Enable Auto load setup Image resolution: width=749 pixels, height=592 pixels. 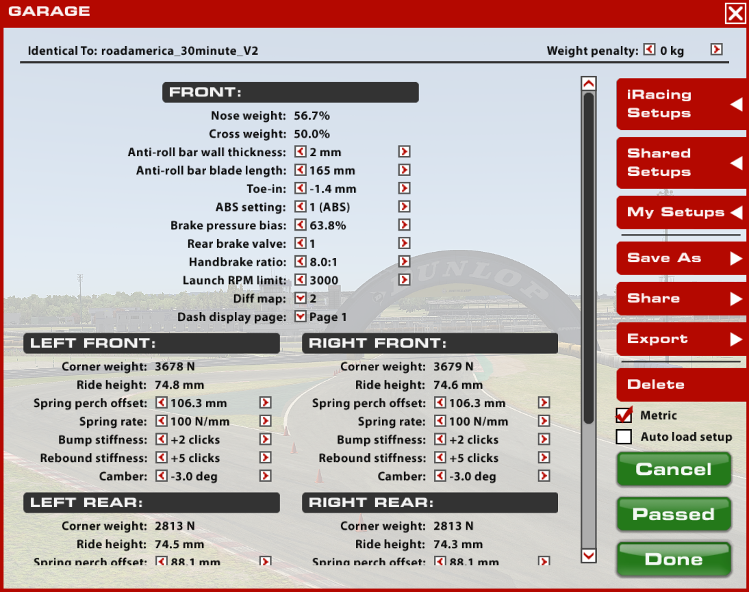coord(624,436)
